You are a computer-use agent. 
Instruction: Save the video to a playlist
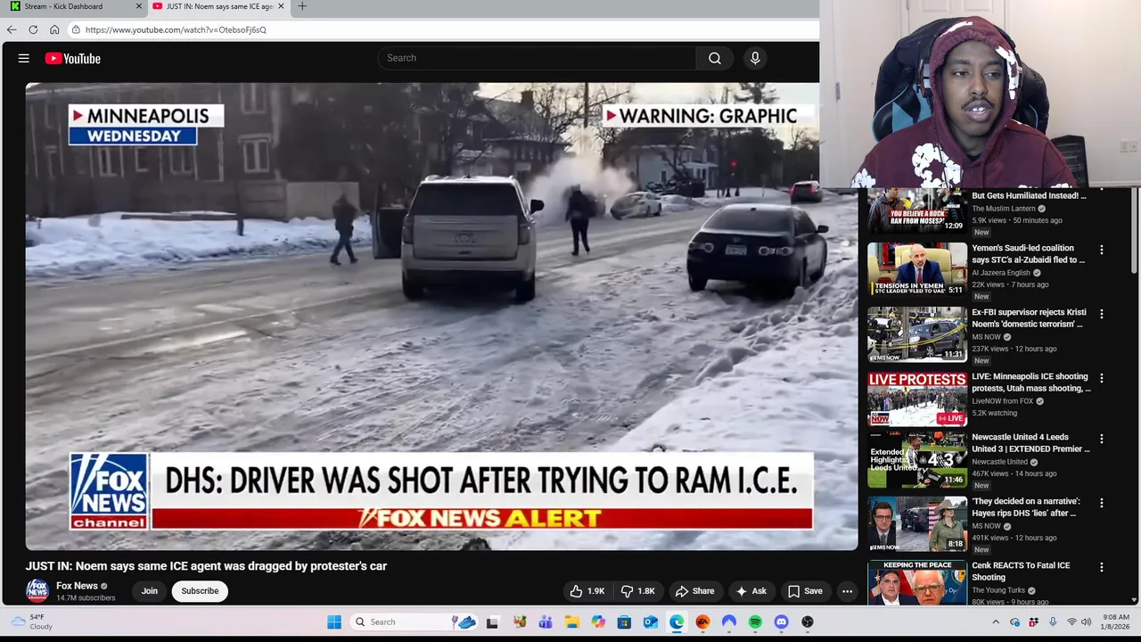(x=805, y=591)
